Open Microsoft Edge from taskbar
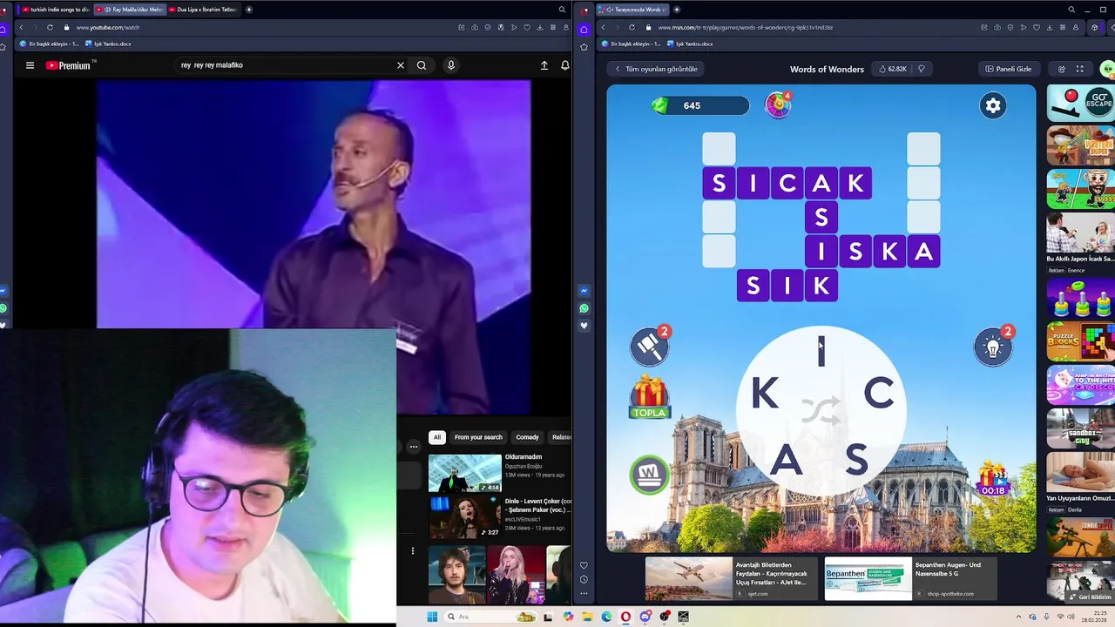This screenshot has height=627, width=1115. (x=606, y=617)
